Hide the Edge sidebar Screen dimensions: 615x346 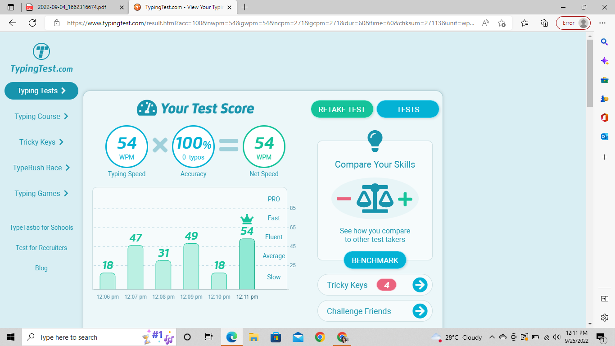[605, 299]
